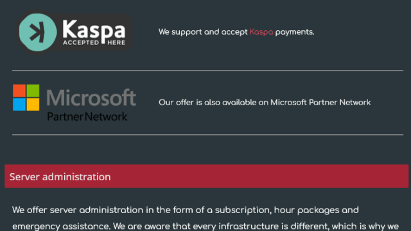Viewport: 411px width, 231px height.
Task: Click the 'We offer server administration' paragraph line
Action: [x=186, y=210]
